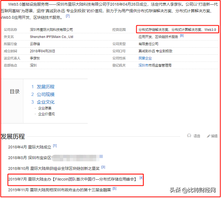Open the 深圳市市场监督管理局 link
The width and height of the screenshot is (221, 198).
pos(155,65)
